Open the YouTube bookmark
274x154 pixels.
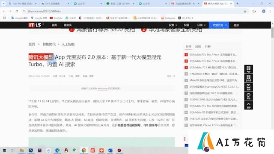(x=56, y=18)
